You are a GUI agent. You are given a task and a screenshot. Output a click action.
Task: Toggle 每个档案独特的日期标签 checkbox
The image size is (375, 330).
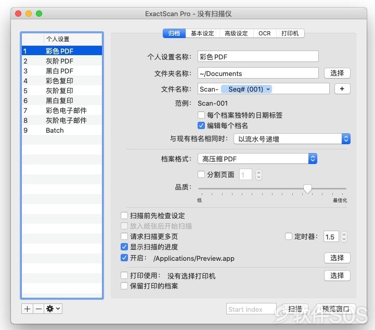click(201, 115)
